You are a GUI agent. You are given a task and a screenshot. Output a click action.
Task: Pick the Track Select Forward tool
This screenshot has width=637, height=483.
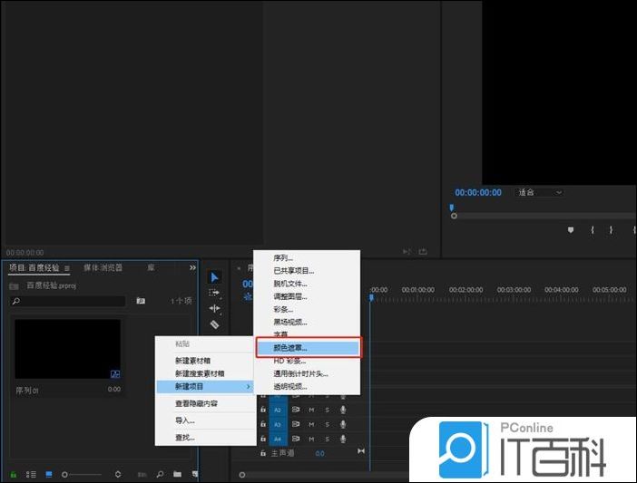coord(215,293)
